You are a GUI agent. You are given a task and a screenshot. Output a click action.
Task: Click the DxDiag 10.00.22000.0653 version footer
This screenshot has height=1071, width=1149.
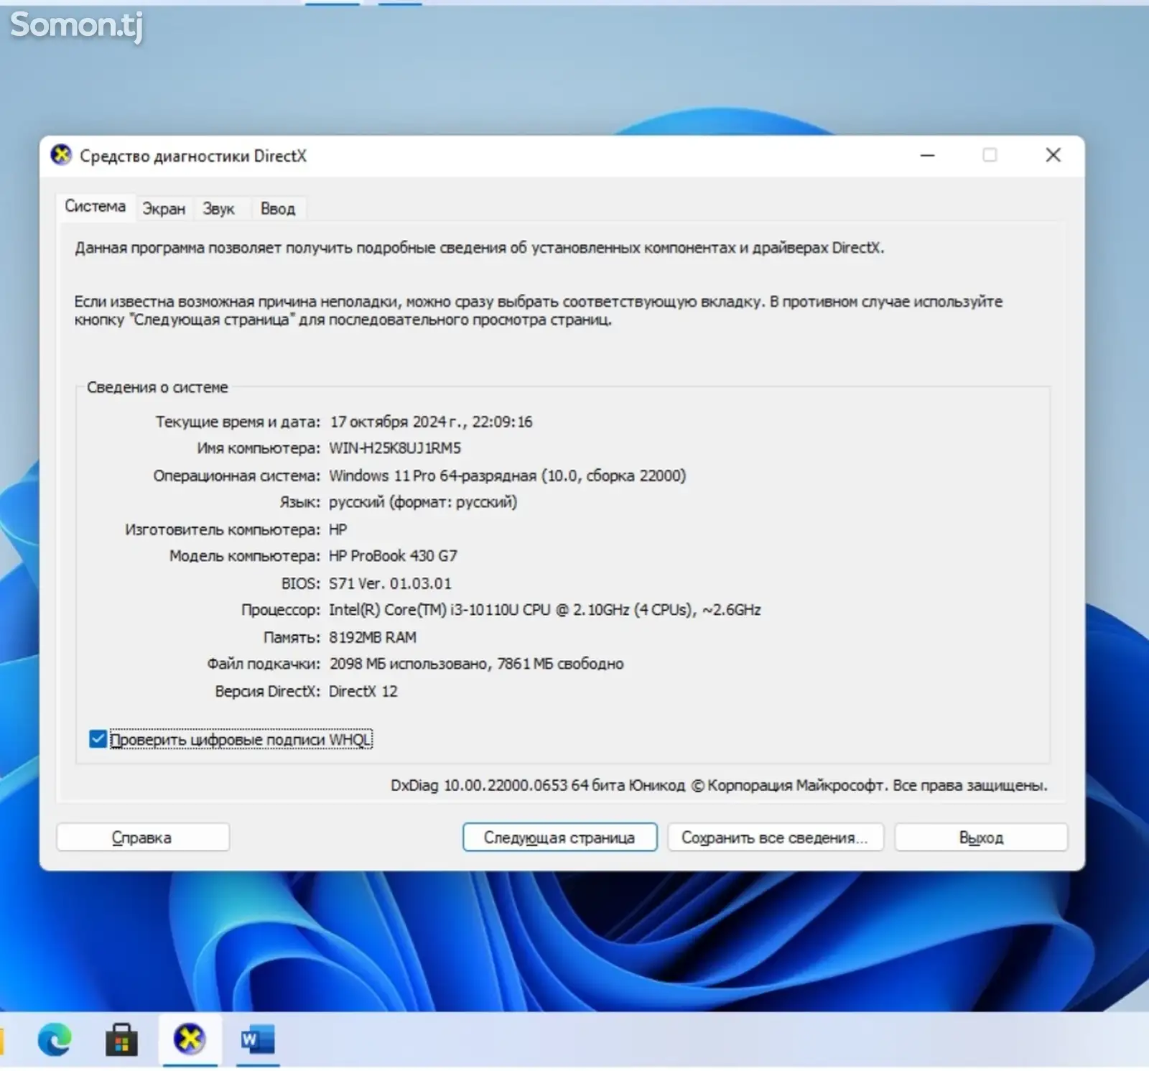point(719,786)
